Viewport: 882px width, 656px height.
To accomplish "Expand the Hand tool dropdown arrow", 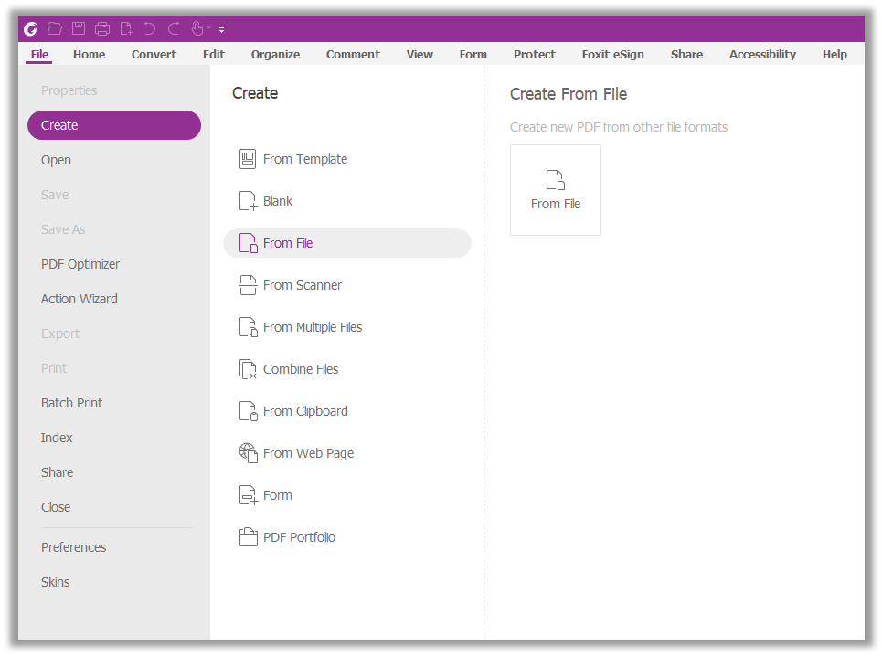I will 208,28.
